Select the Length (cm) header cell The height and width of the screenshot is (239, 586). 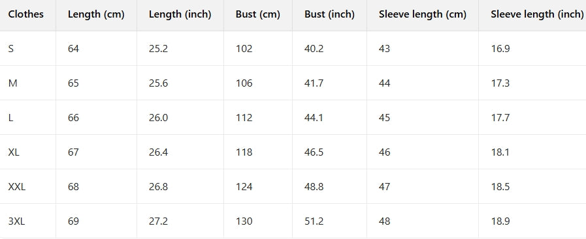click(96, 14)
